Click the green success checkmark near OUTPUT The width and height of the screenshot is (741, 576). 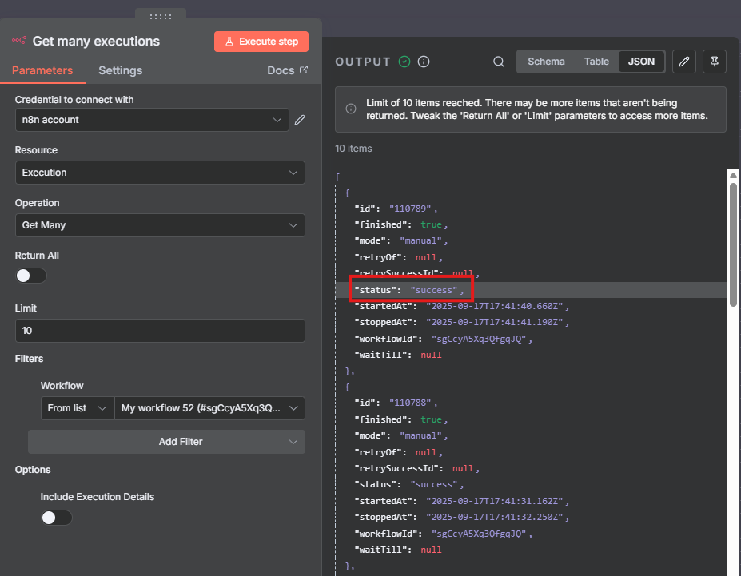click(x=404, y=62)
